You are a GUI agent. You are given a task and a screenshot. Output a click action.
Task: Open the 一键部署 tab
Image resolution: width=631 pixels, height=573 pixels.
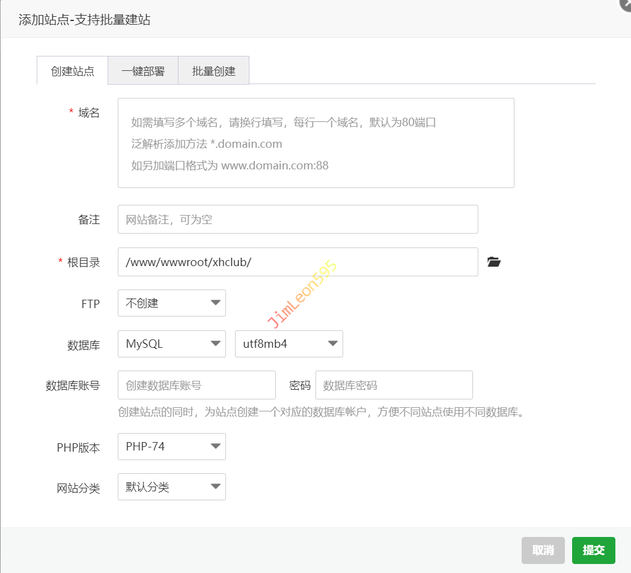[x=143, y=71]
